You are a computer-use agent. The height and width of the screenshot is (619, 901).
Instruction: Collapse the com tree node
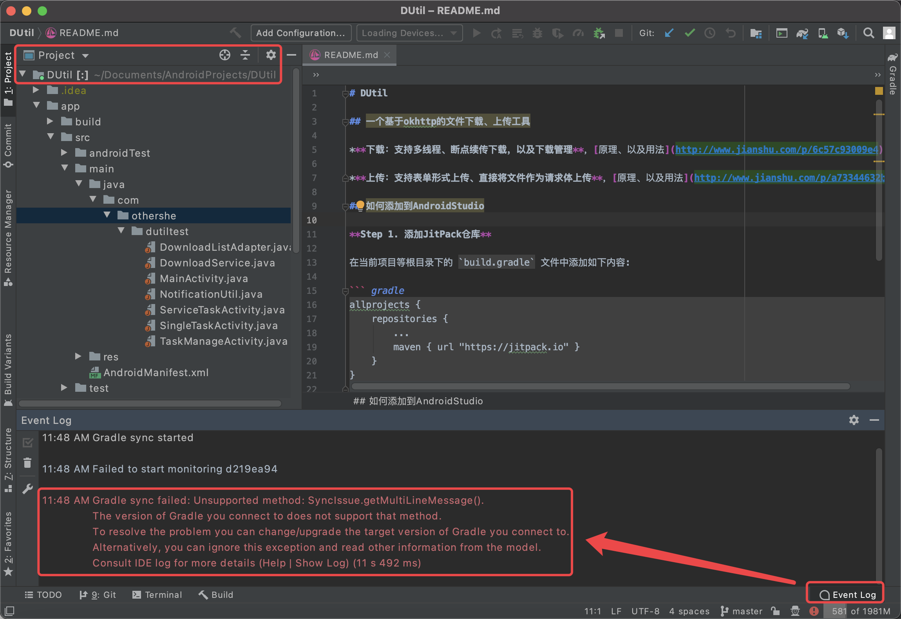click(93, 199)
